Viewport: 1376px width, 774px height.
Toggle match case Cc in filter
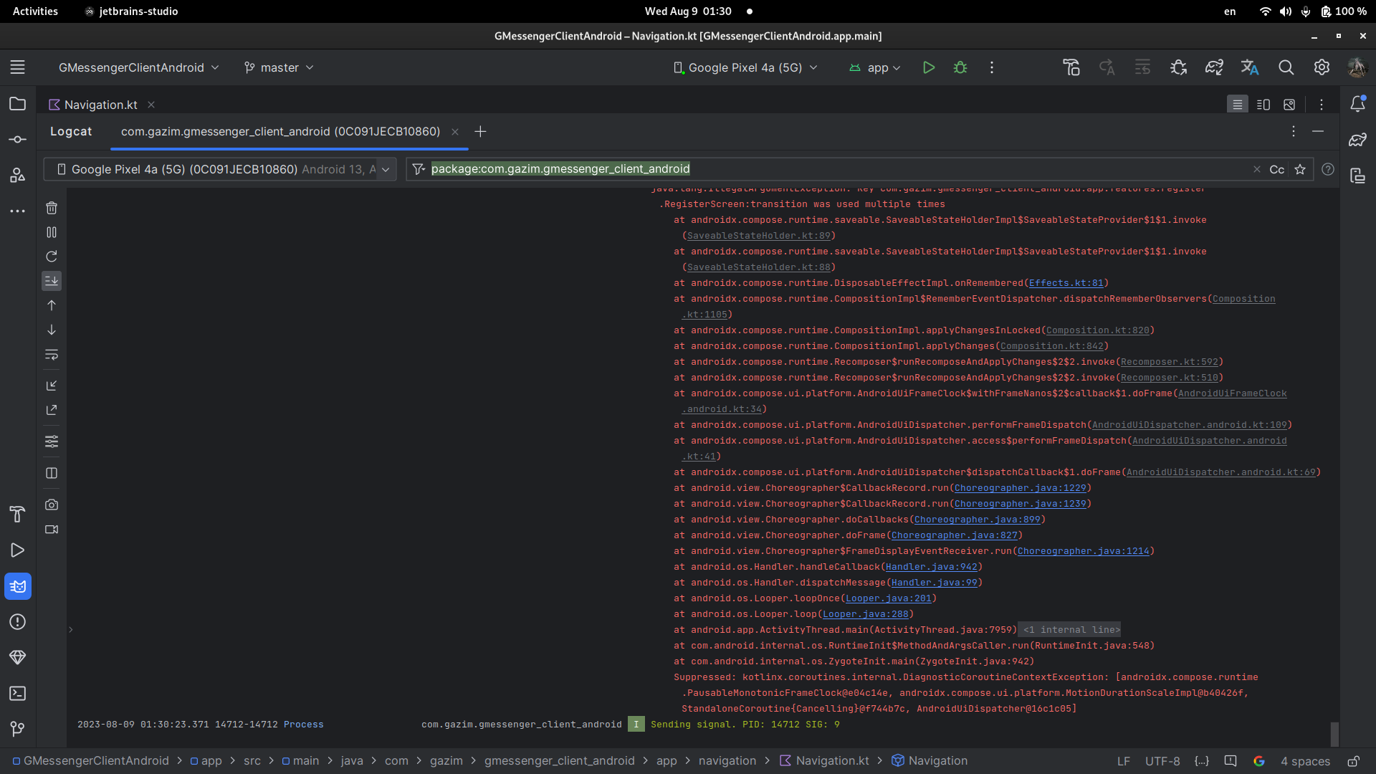pos(1276,169)
